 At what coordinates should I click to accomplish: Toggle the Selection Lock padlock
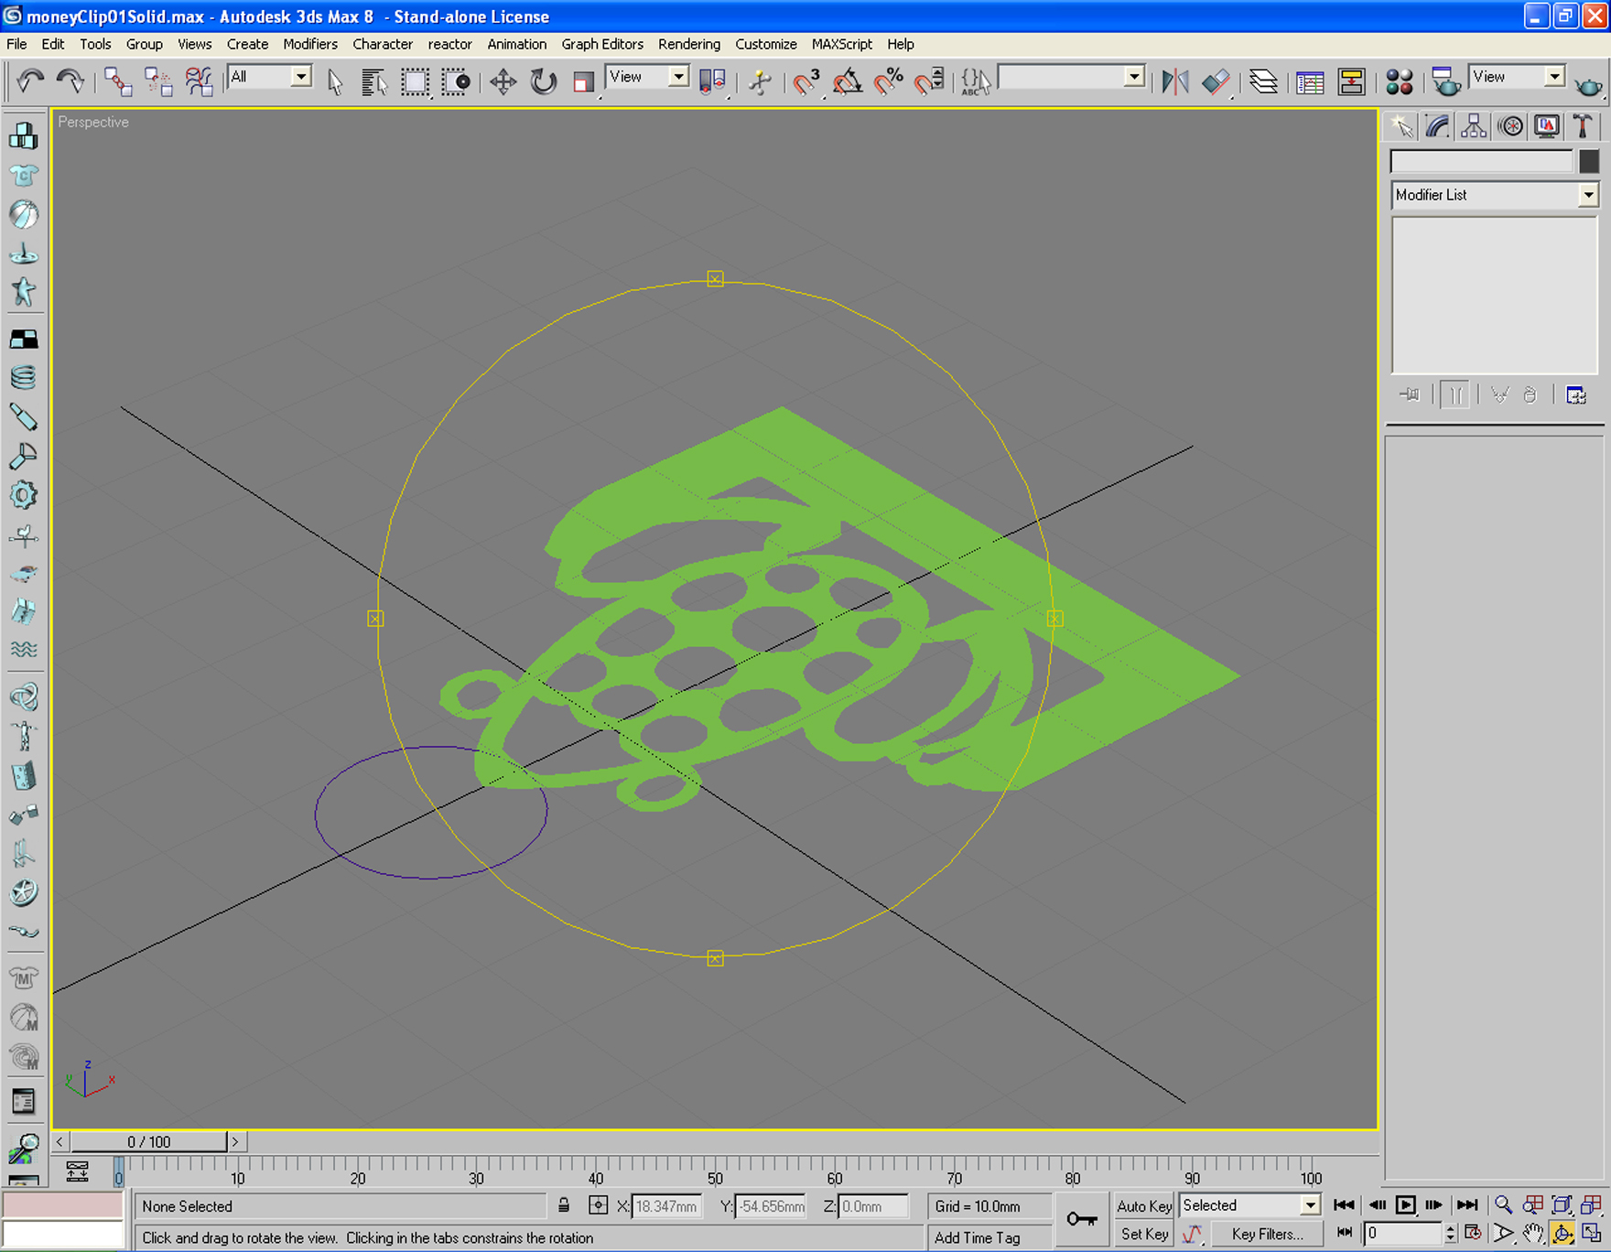pos(564,1205)
